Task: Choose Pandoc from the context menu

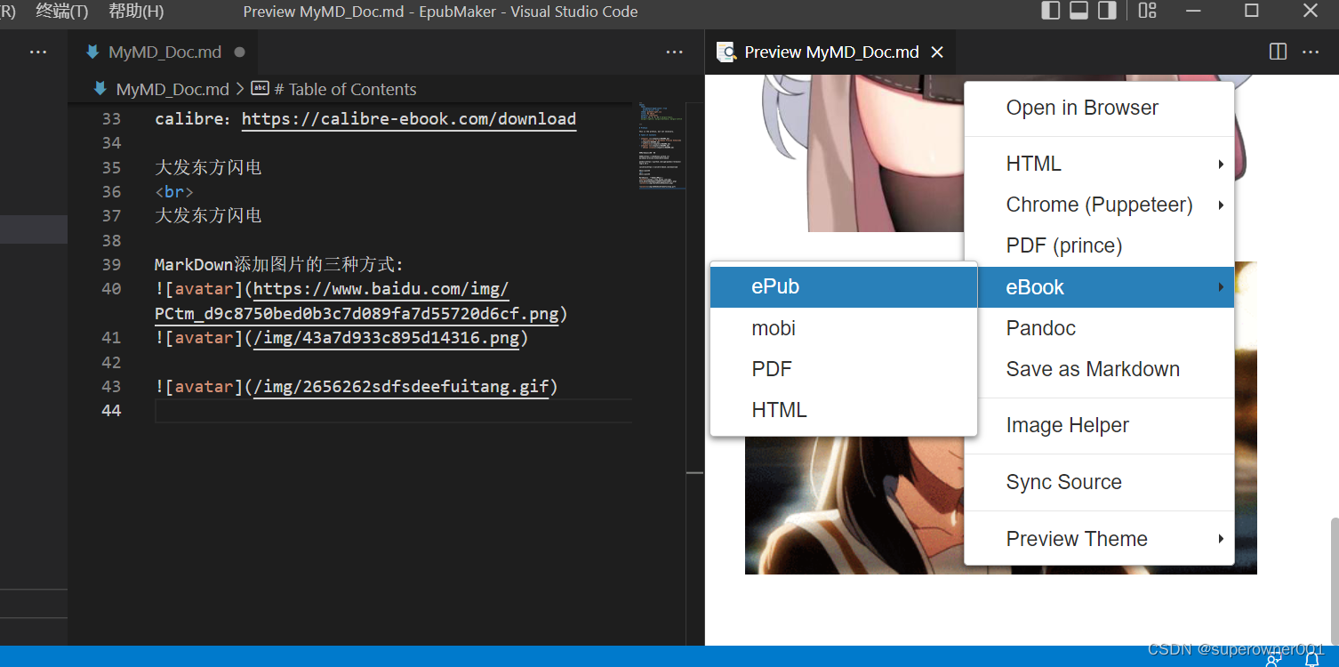Action: point(1099,328)
